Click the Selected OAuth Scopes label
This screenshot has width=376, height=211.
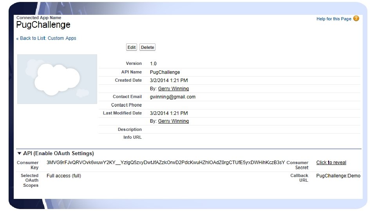[x=30, y=181]
